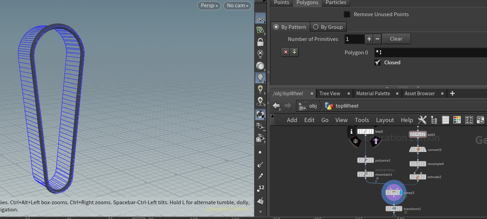Viewport: 487px width, 219px height.
Task: Click the back arrow in network path bar
Action: point(276,106)
